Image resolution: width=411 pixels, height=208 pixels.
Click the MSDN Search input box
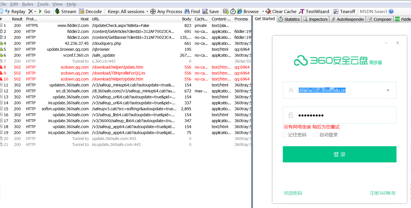pyautogui.click(x=373, y=11)
